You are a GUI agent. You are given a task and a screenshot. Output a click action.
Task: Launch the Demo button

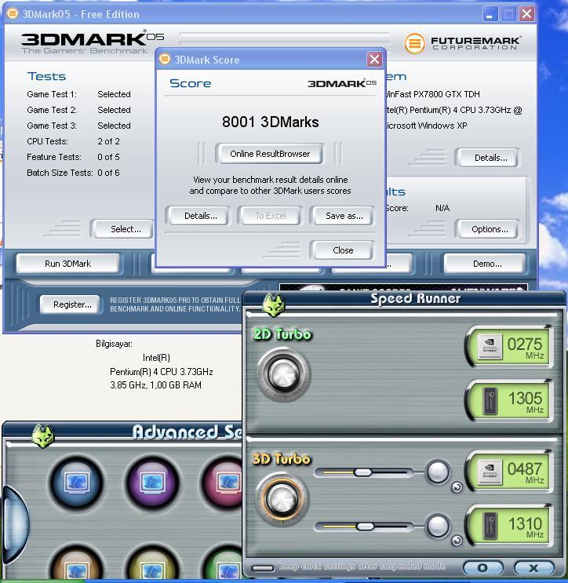pos(486,264)
